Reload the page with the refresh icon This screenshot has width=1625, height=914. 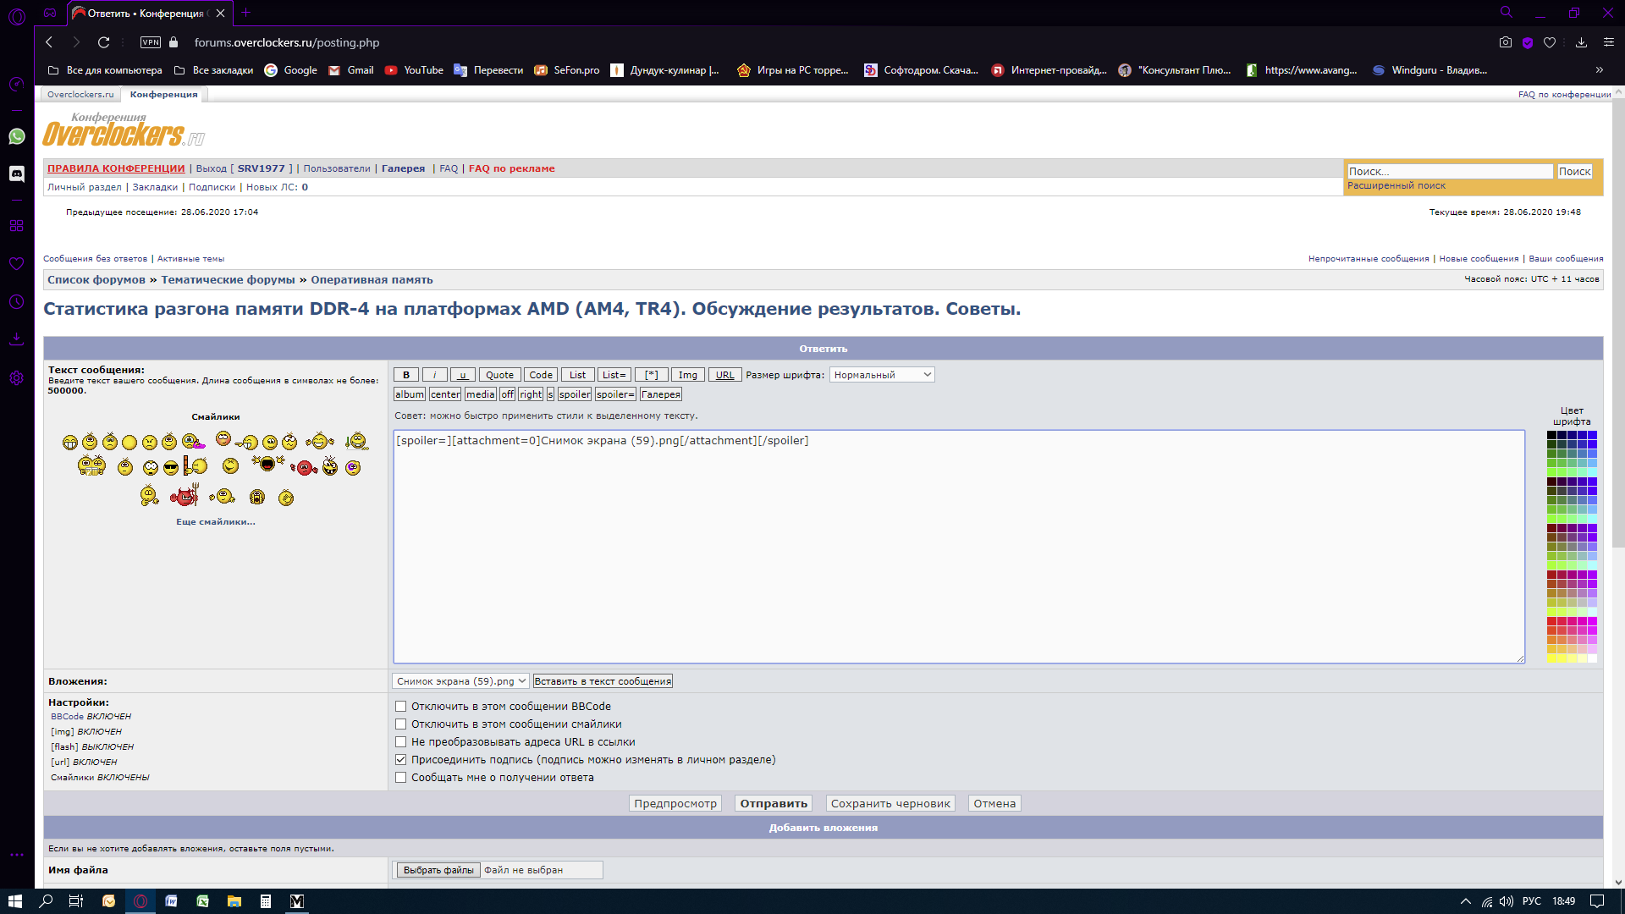tap(103, 42)
